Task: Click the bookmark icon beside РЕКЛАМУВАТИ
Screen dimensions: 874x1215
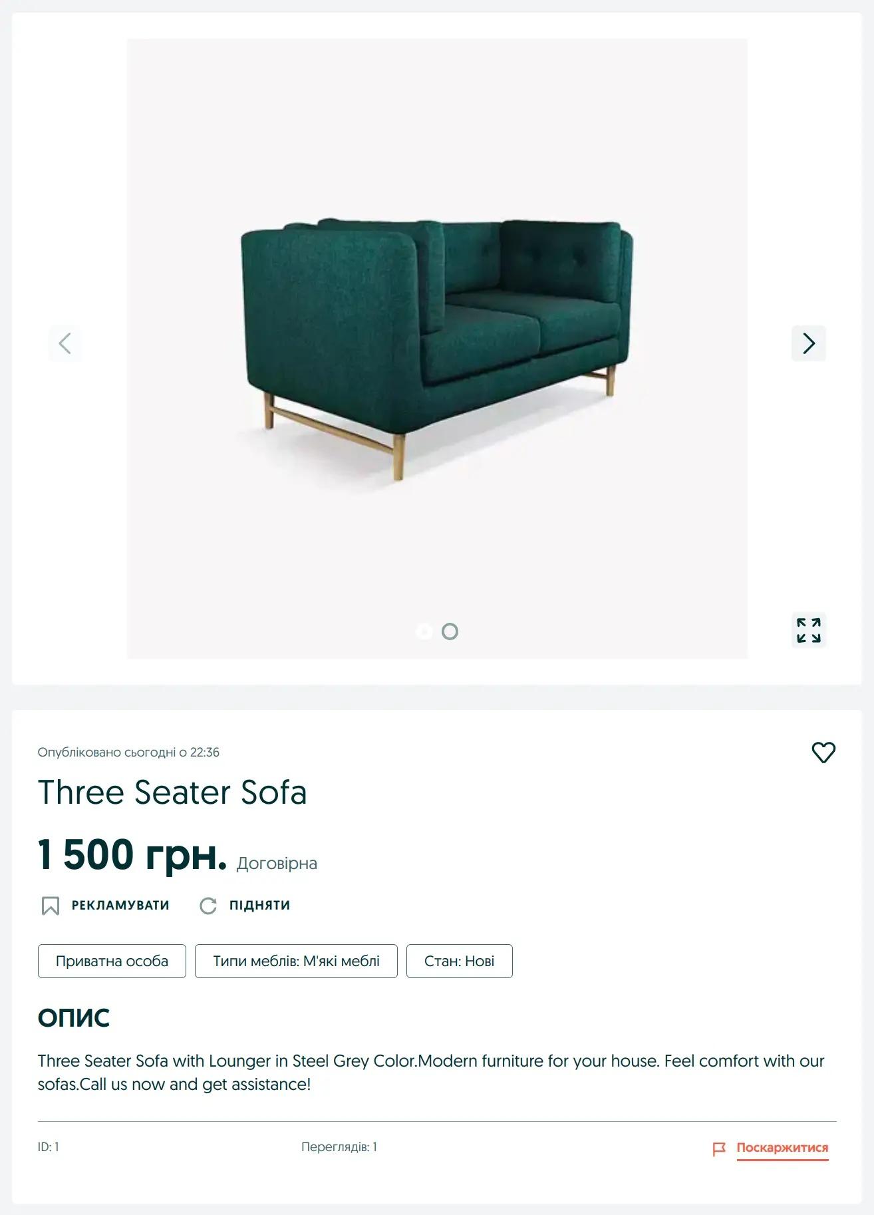Action: [x=51, y=906]
